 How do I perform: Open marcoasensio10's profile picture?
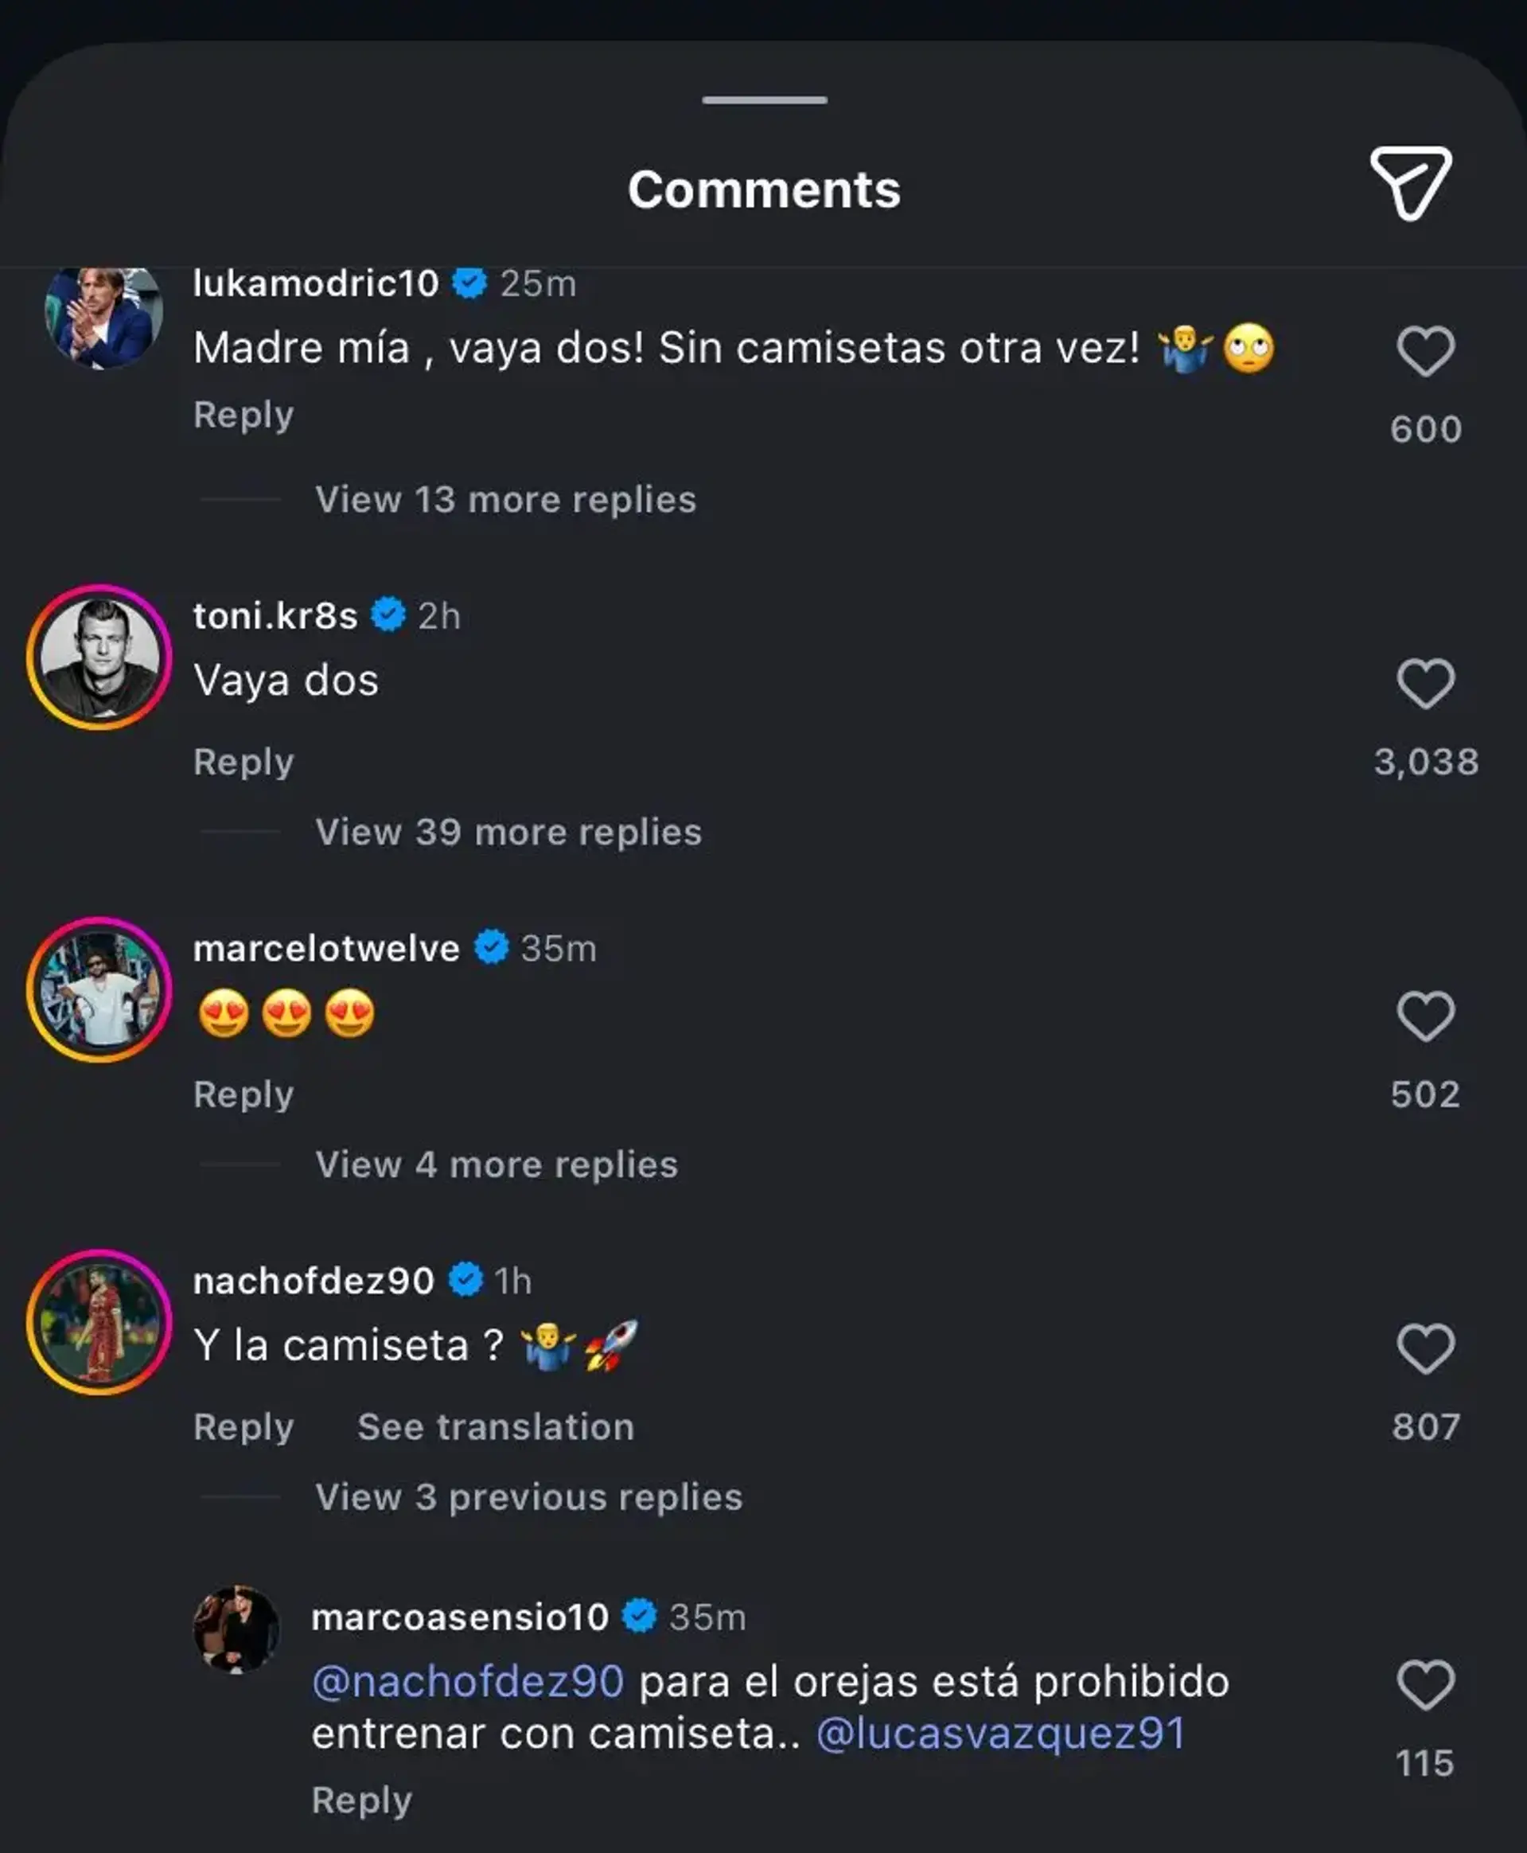[236, 1629]
